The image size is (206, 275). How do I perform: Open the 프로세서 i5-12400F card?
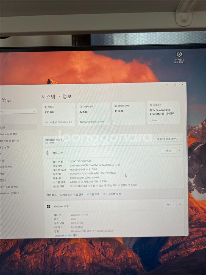coord(164,113)
